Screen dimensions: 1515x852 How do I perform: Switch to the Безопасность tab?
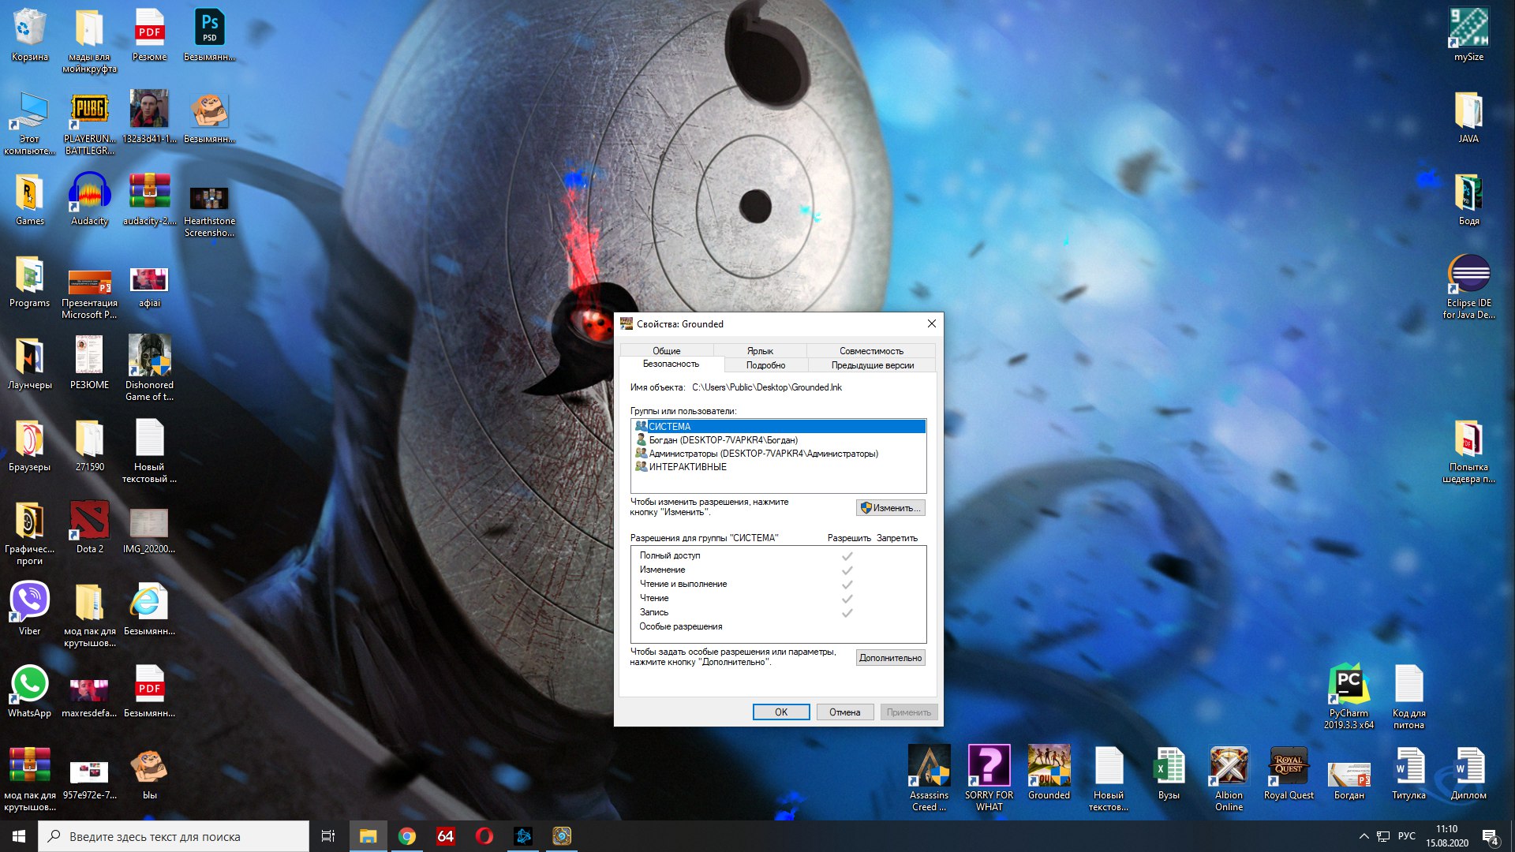(671, 364)
